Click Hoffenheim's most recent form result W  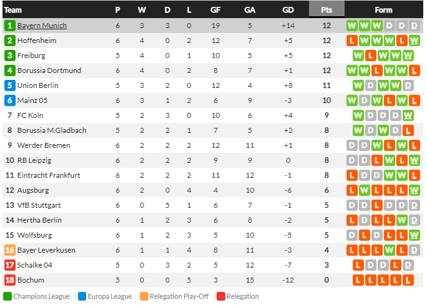(414, 41)
